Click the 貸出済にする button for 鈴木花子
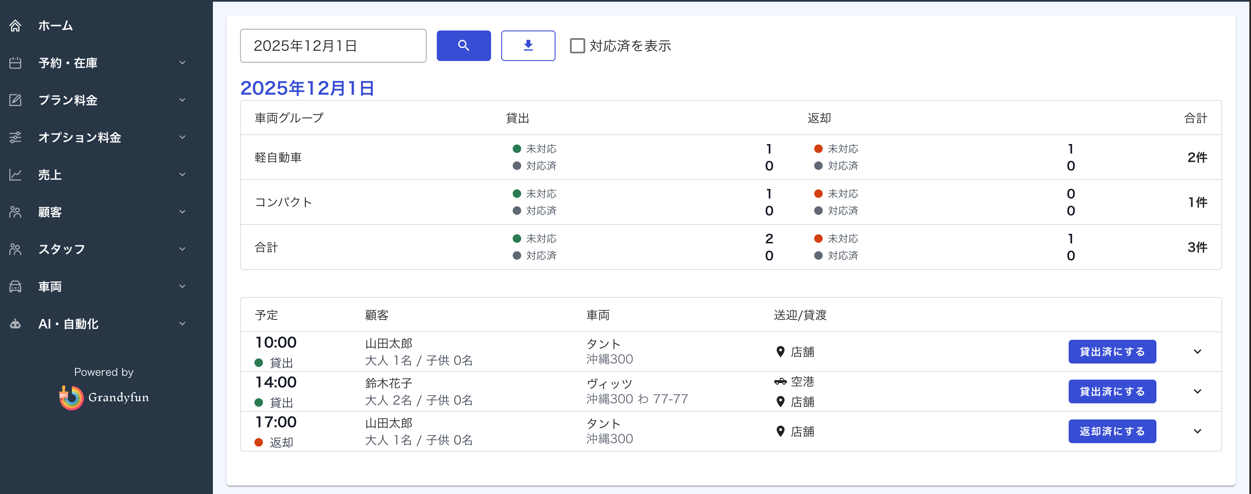 pyautogui.click(x=1112, y=391)
